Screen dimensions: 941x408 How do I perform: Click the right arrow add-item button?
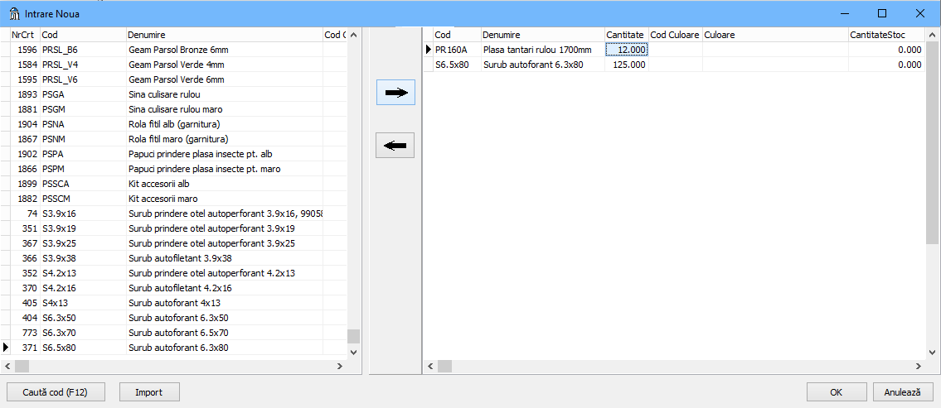click(395, 93)
